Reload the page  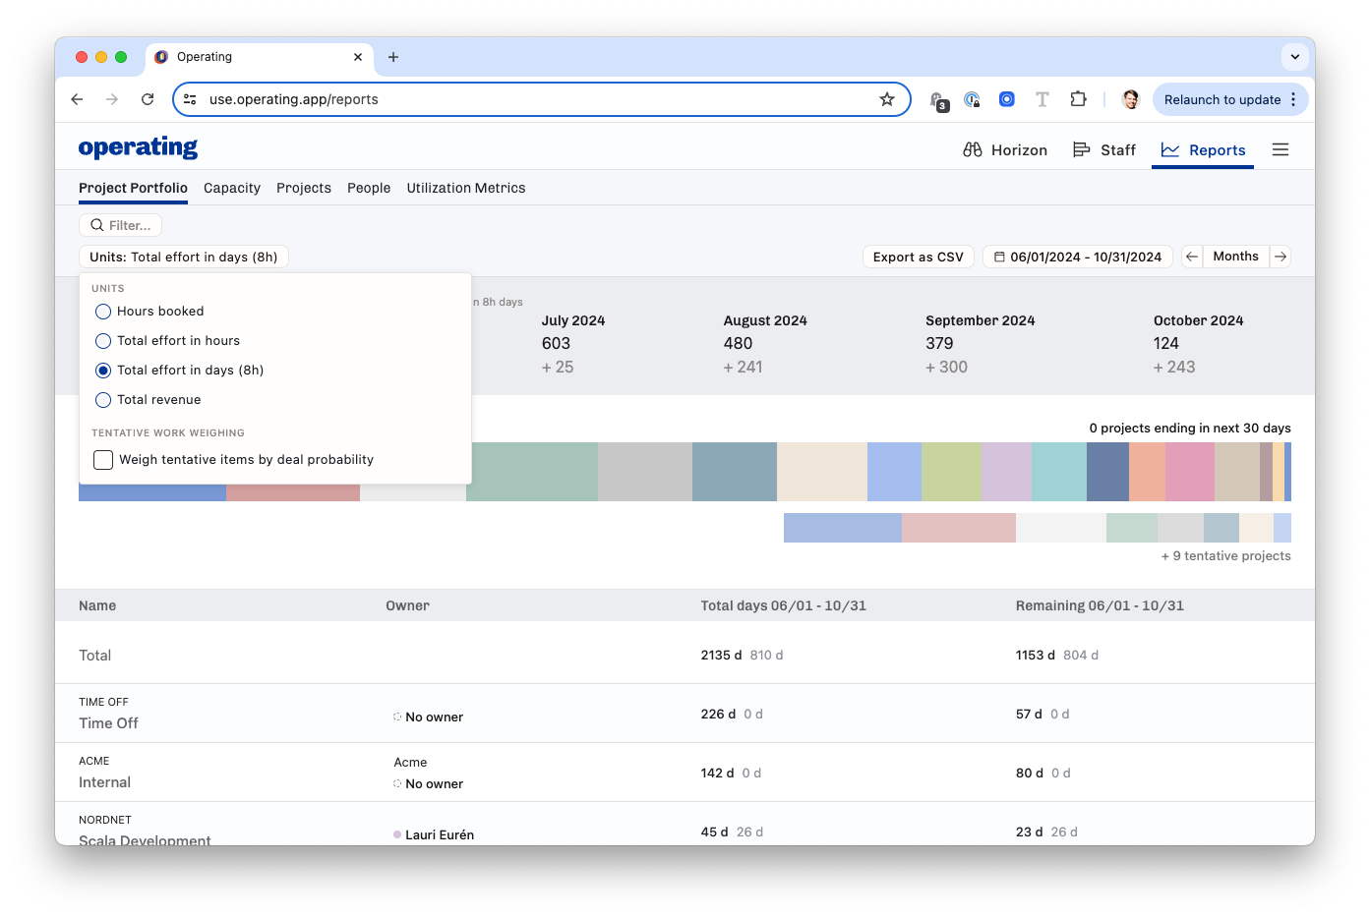tap(148, 99)
